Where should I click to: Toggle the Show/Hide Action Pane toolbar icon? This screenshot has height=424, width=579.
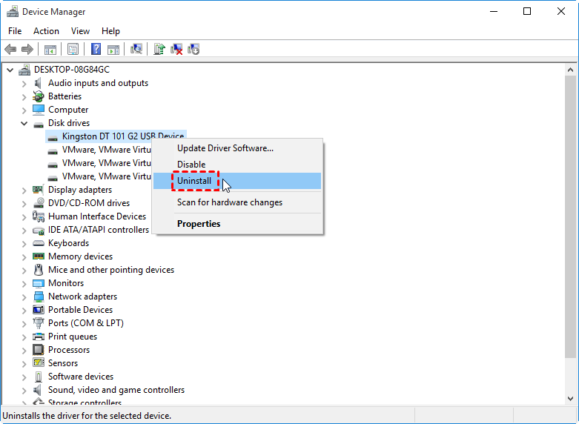pos(113,49)
